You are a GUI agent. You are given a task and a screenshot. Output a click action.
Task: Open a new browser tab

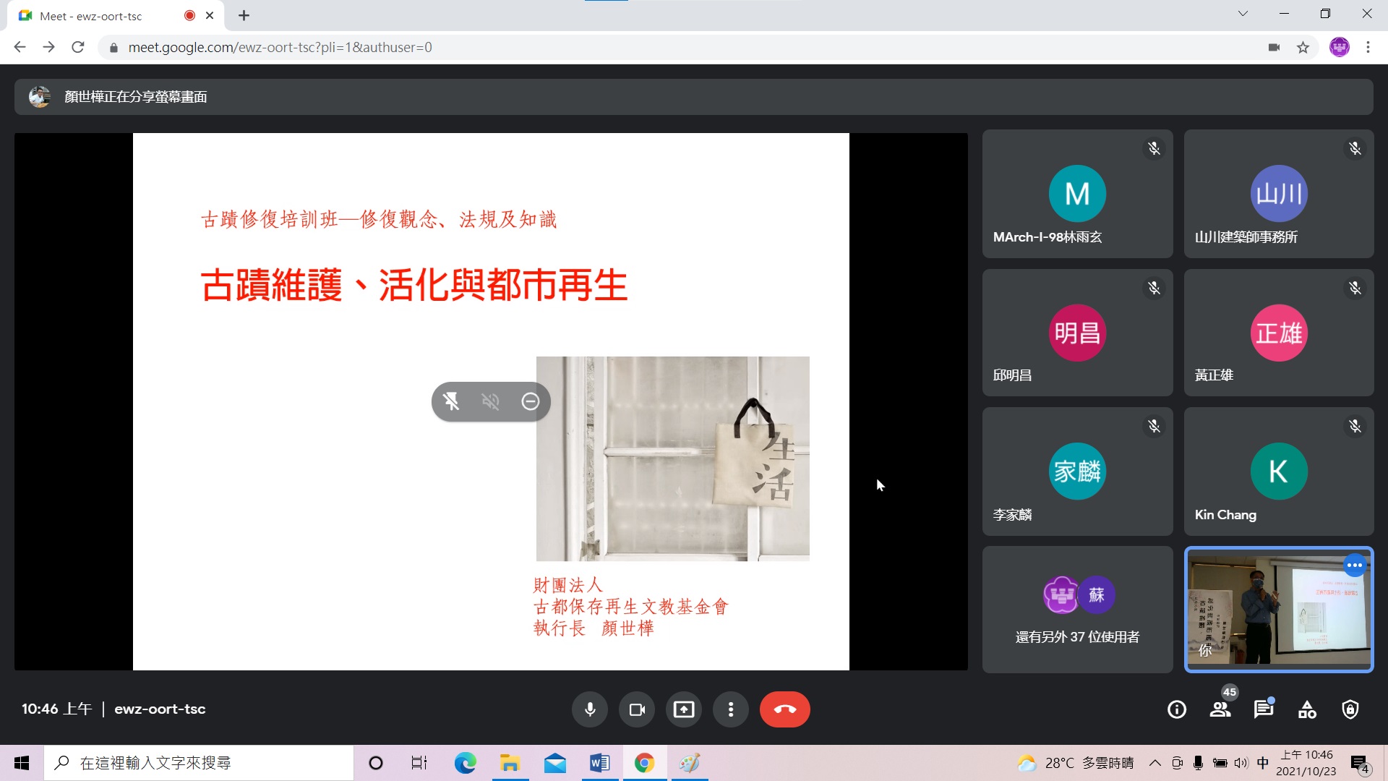(x=244, y=15)
